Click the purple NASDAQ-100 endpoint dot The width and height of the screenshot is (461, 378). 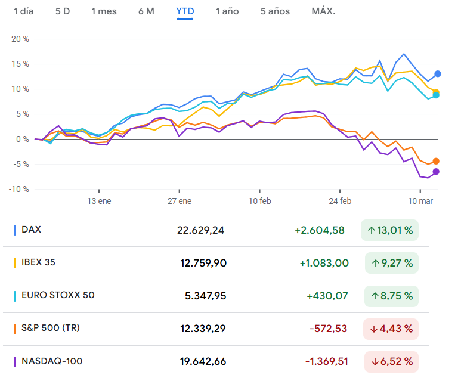[x=436, y=172]
